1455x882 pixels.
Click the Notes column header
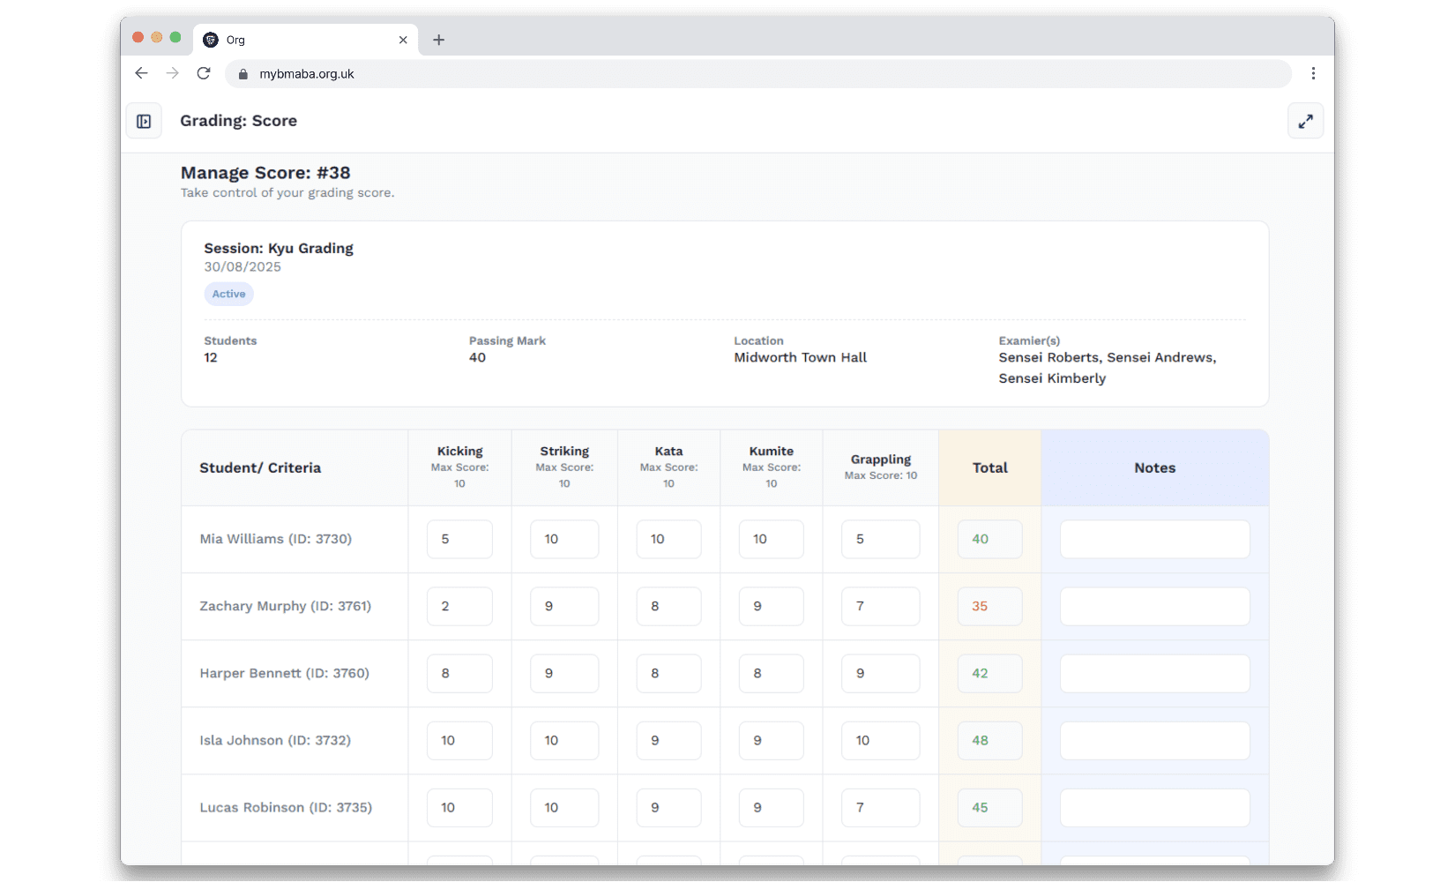(1154, 467)
